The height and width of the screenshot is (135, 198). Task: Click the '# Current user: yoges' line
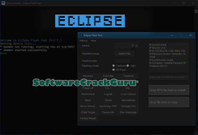[x=161, y=60]
